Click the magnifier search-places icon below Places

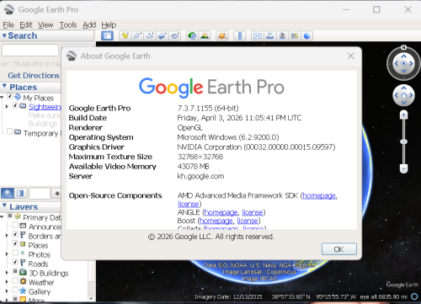pyautogui.click(x=8, y=193)
